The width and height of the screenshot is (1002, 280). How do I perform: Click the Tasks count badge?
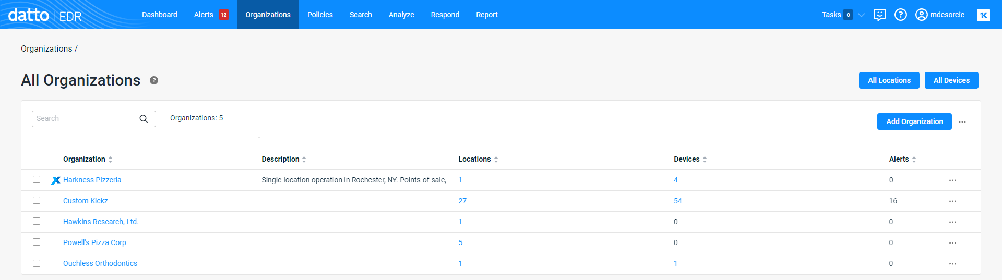tap(848, 15)
